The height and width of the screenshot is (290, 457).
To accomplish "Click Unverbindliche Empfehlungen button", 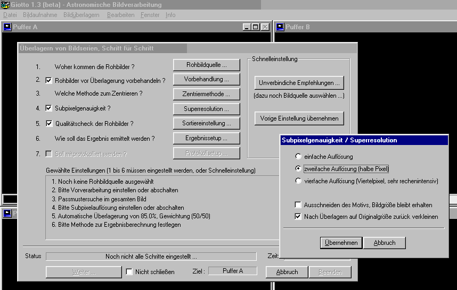I will [x=299, y=83].
